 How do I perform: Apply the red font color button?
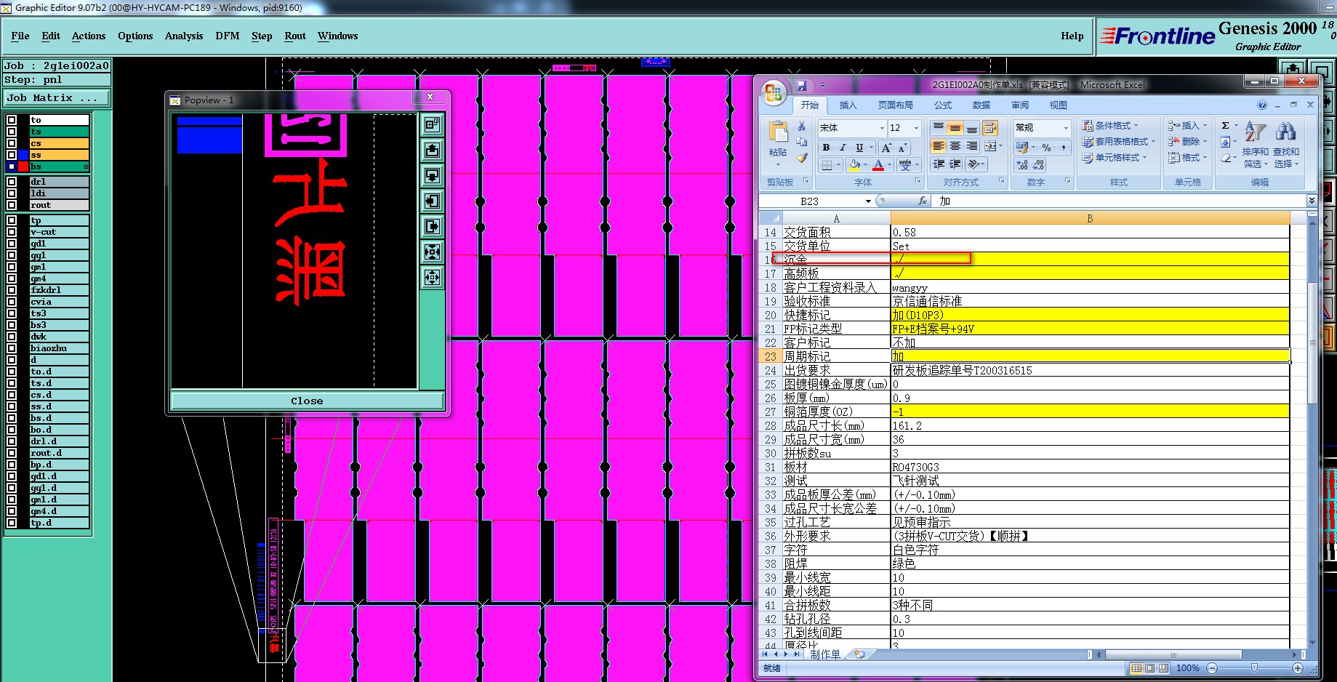878,165
